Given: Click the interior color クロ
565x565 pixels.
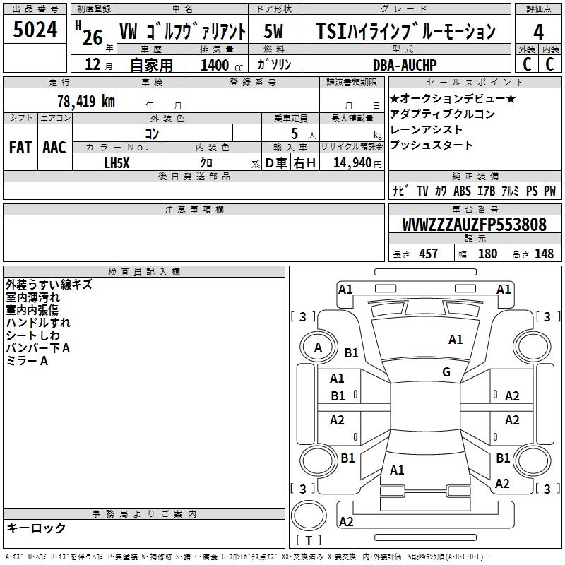Looking at the screenshot, I should pyautogui.click(x=206, y=163).
